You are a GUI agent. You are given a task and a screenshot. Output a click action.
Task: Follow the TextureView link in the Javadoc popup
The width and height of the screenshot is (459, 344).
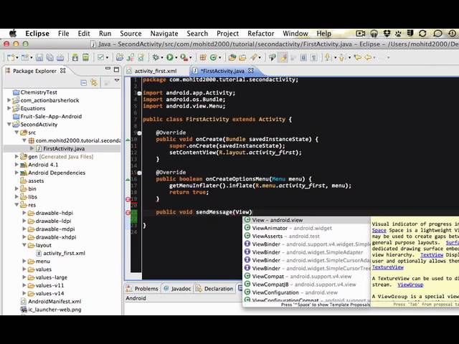click(x=388, y=267)
